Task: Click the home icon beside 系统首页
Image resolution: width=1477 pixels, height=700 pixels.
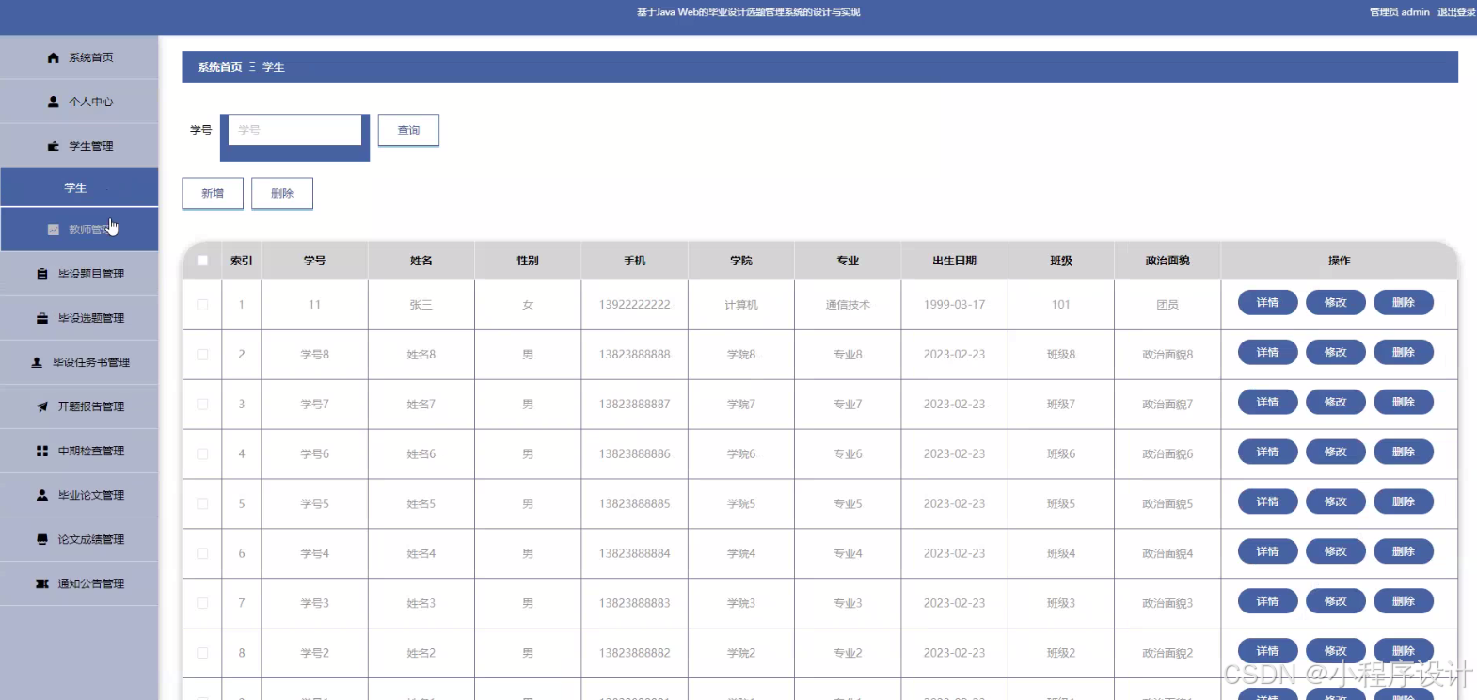Action: [54, 58]
